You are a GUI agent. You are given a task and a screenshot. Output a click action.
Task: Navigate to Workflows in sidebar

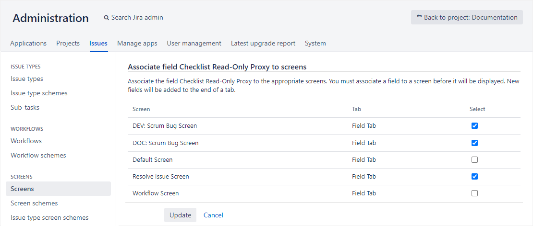[x=26, y=141]
